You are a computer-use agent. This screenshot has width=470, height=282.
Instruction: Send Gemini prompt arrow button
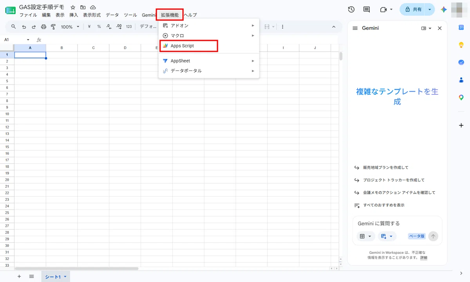coord(433,236)
